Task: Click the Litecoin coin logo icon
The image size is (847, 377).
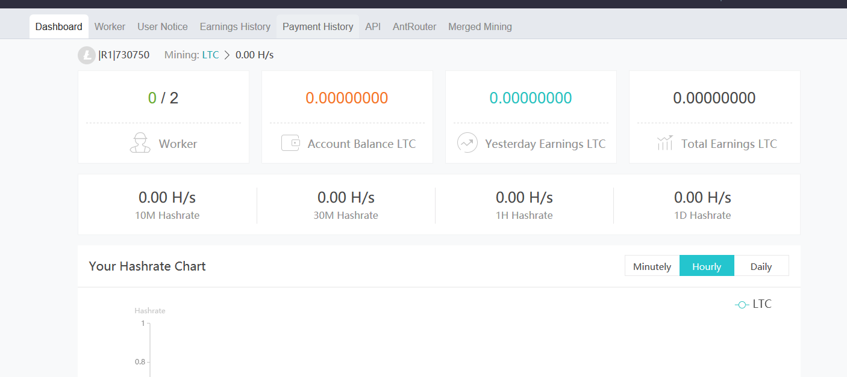Action: point(87,55)
